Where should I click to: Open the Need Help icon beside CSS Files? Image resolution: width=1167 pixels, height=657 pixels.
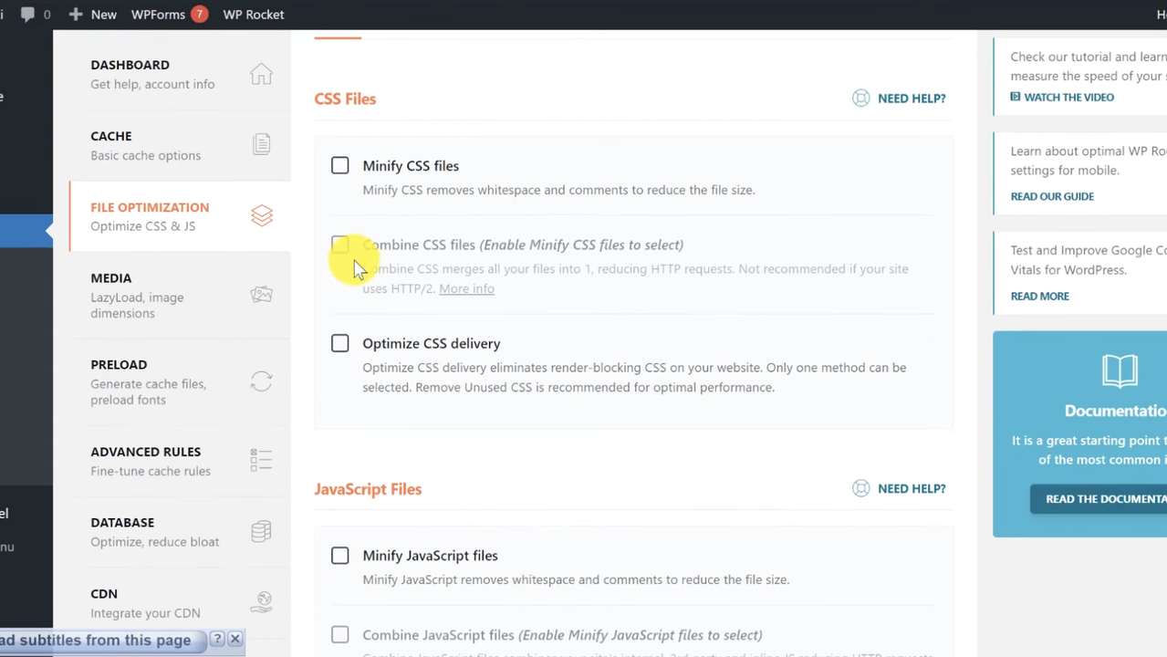click(860, 98)
